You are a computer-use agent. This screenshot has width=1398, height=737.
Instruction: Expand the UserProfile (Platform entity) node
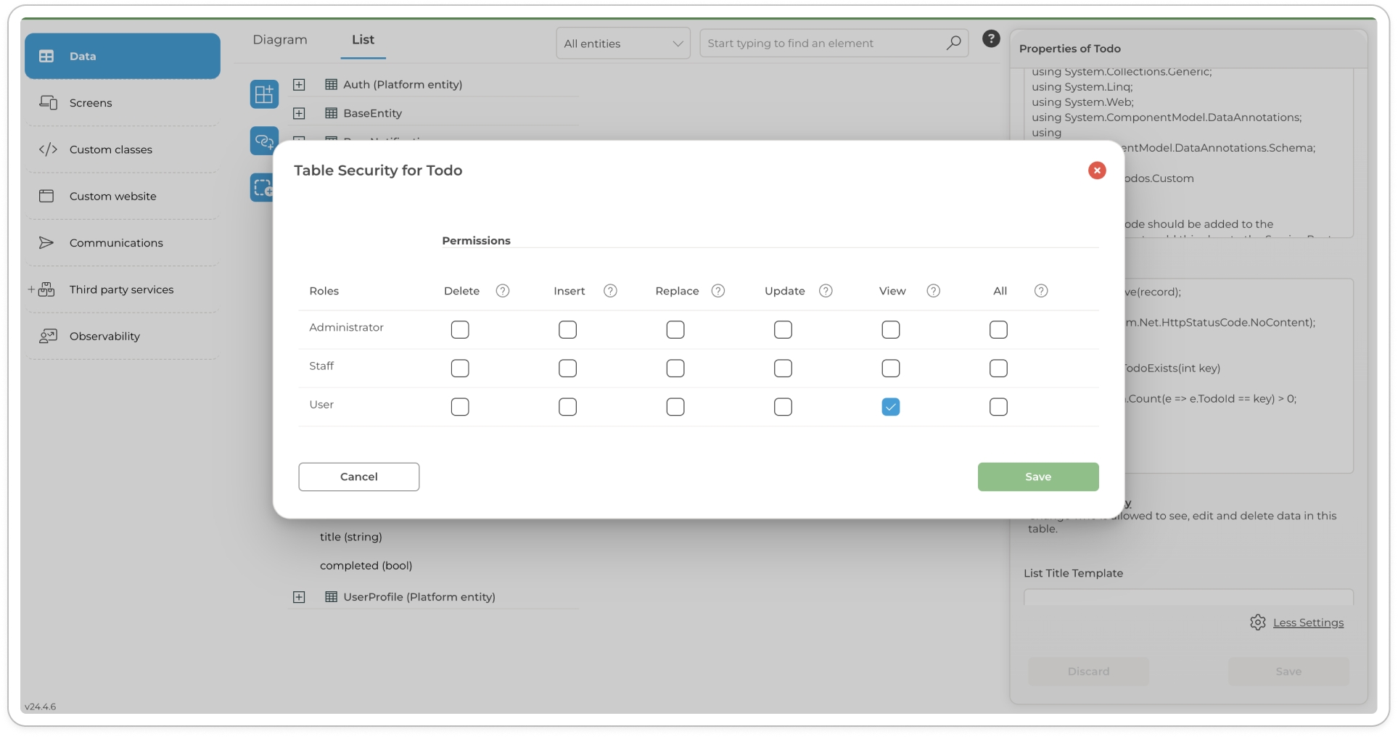pos(299,597)
